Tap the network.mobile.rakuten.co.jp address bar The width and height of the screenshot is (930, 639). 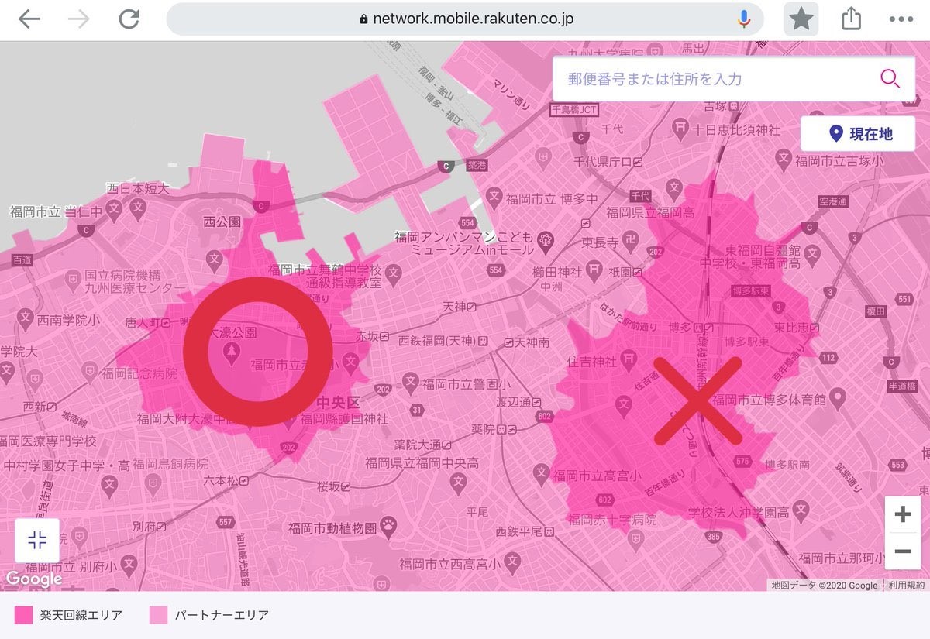pos(465,19)
